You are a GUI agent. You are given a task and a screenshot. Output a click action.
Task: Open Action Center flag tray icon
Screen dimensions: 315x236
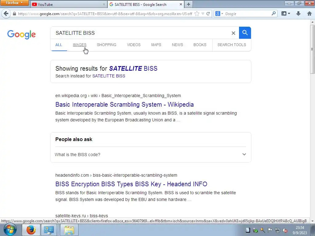[x=270, y=230]
